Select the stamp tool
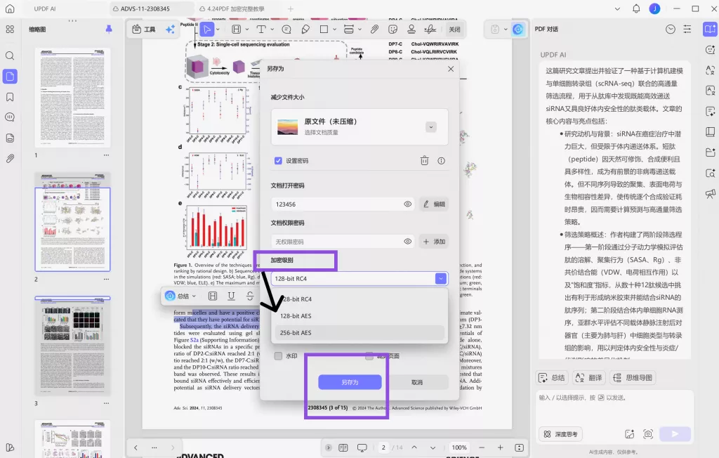The height and width of the screenshot is (458, 719). pos(411,30)
